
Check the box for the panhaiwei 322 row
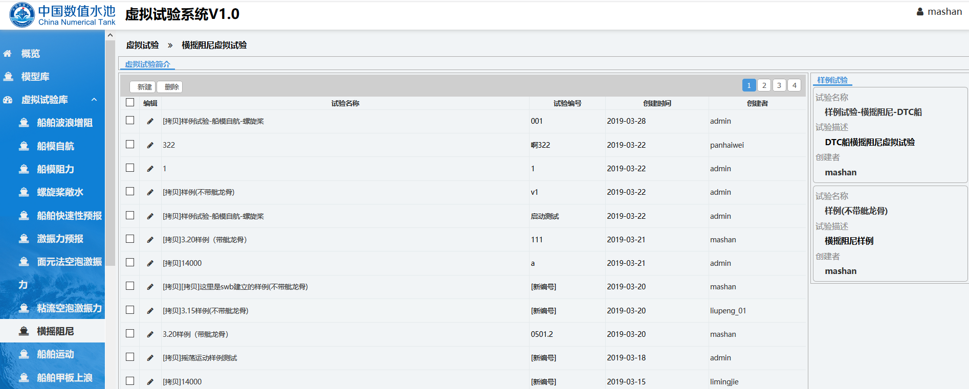pos(130,145)
